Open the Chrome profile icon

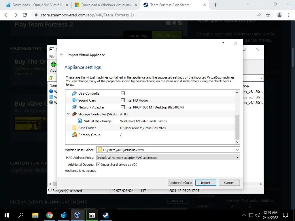click(279, 15)
